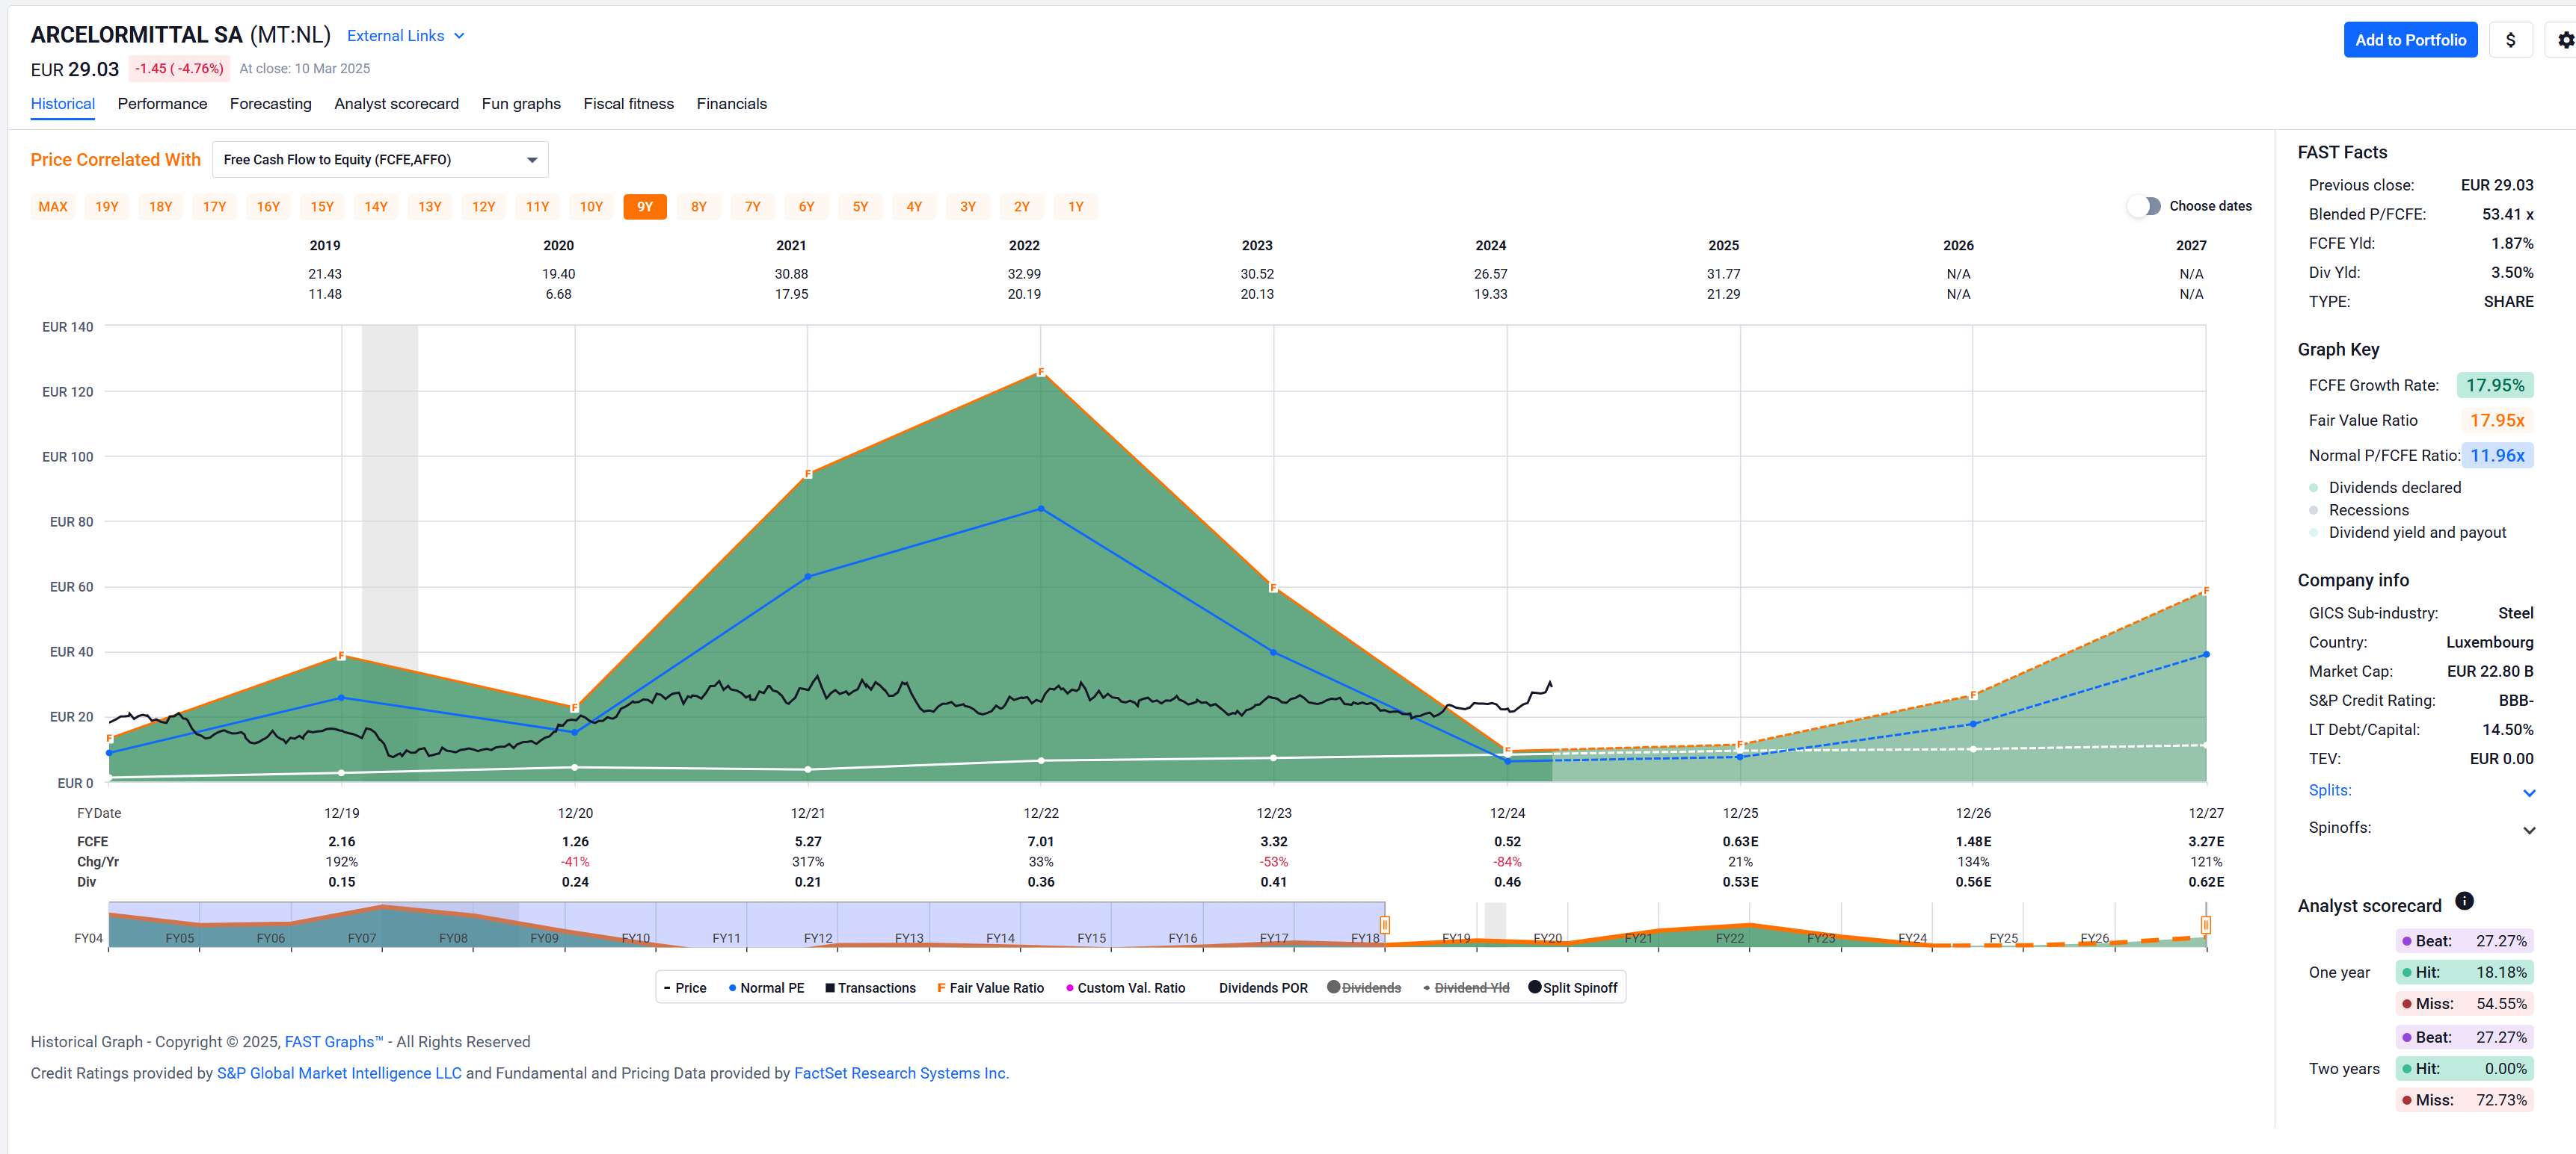Toggle Custom Val. Ratio legend series
Image resolution: width=2576 pixels, height=1154 pixels.
tap(1125, 988)
